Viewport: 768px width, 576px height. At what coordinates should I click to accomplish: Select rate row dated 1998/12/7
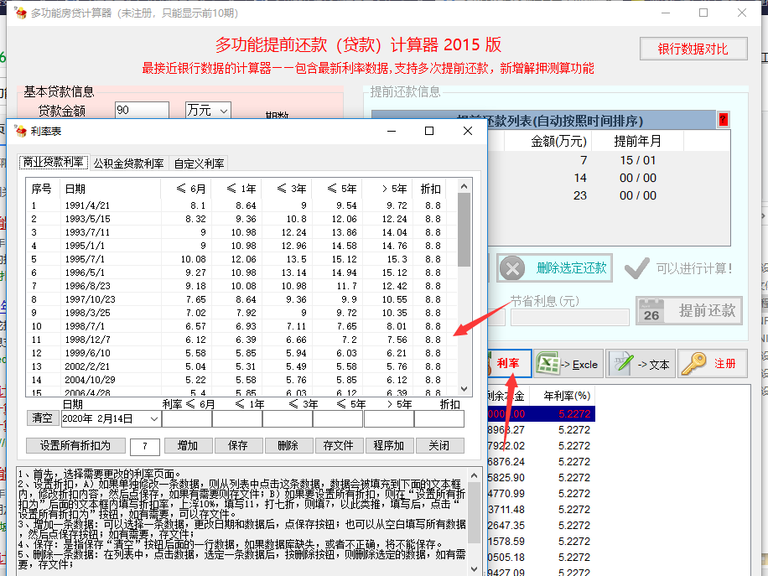[x=241, y=340]
